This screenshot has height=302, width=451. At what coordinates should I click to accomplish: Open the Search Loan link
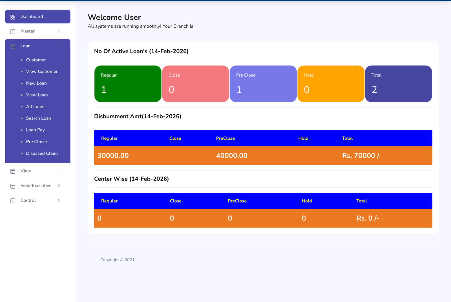[39, 118]
